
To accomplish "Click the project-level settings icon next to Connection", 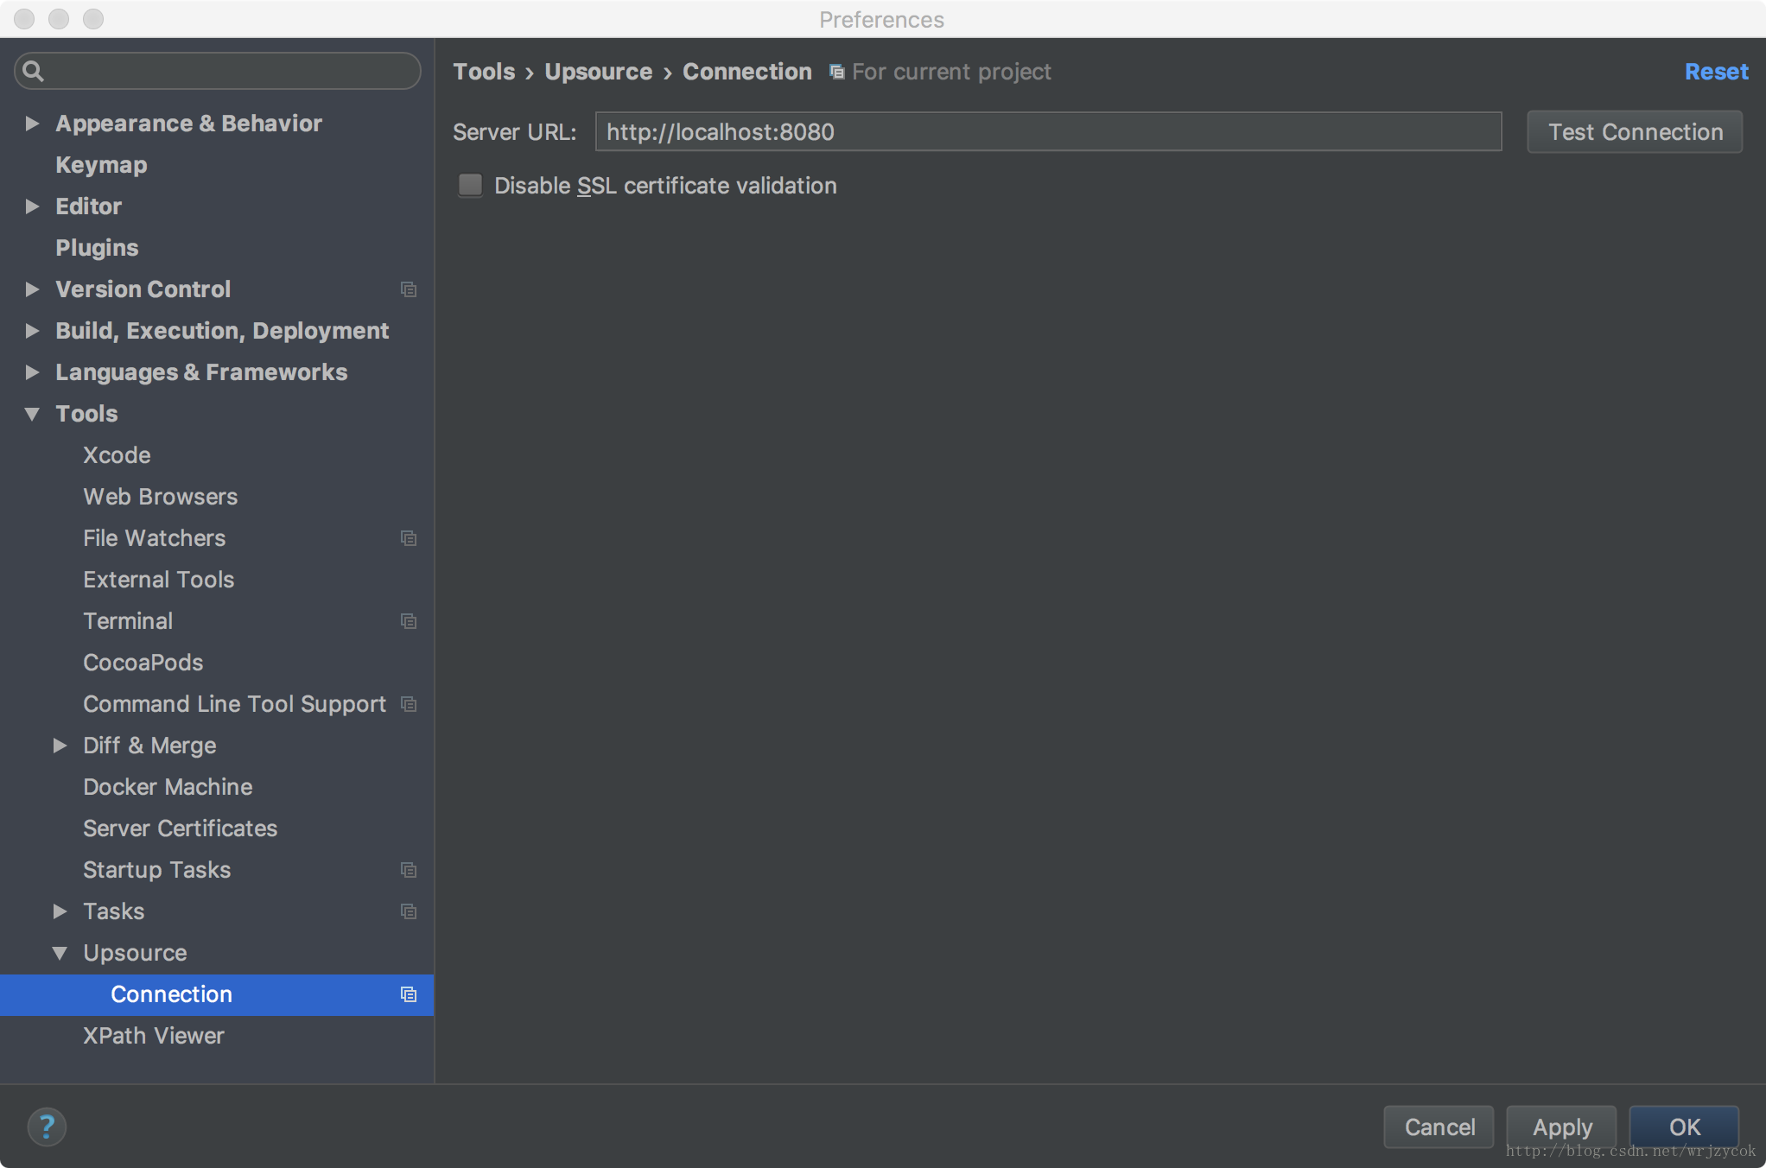I will [408, 994].
